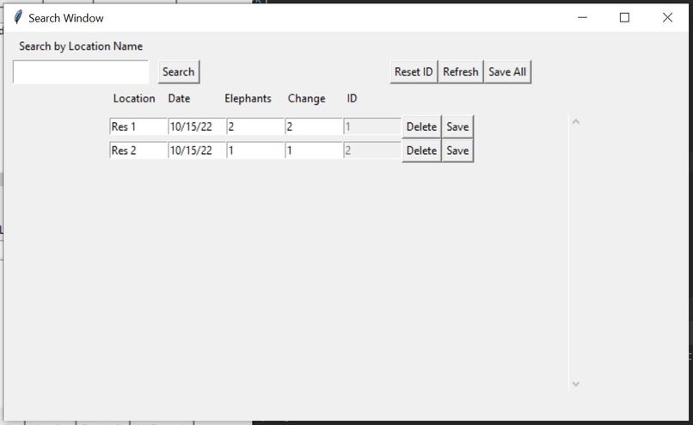Image resolution: width=693 pixels, height=425 pixels.
Task: Edit the Elephants field in the Res 1 row
Action: point(255,127)
